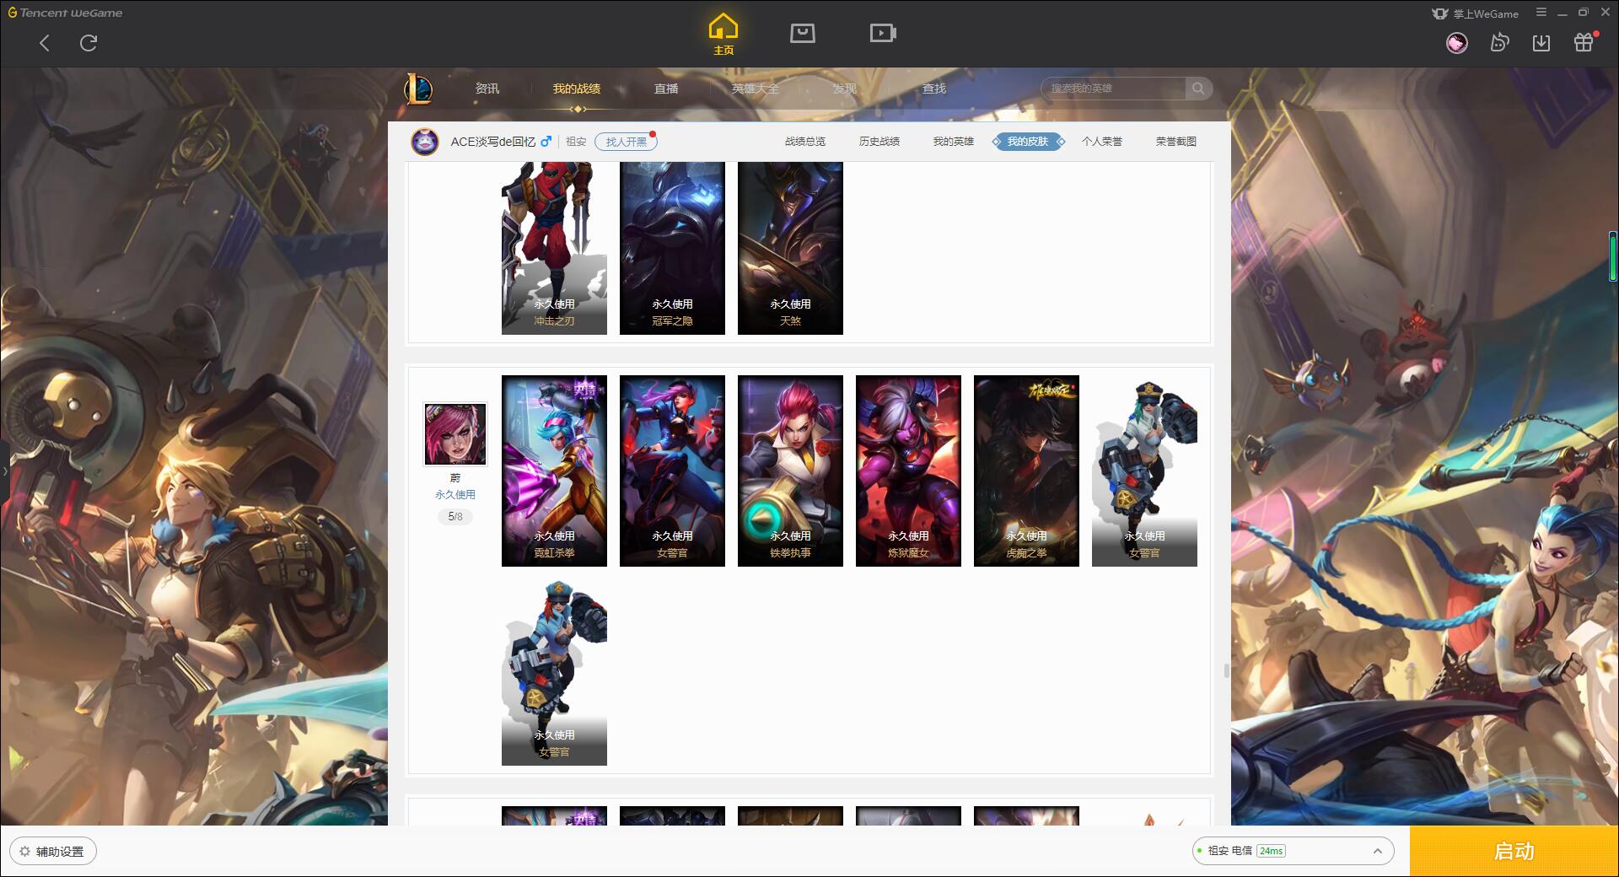Open the 查找 tab
This screenshot has width=1619, height=877.
pyautogui.click(x=934, y=89)
